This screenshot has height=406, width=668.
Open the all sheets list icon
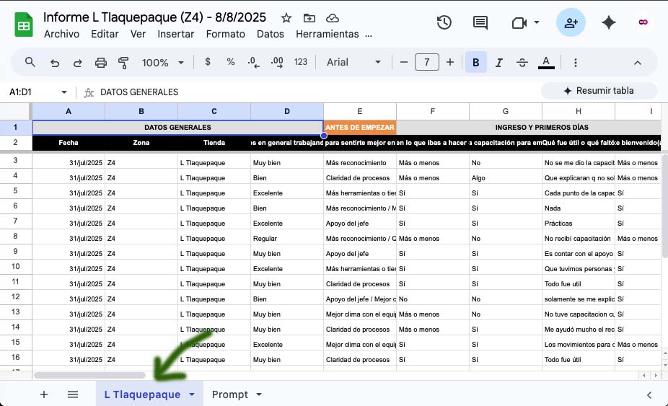(73, 394)
